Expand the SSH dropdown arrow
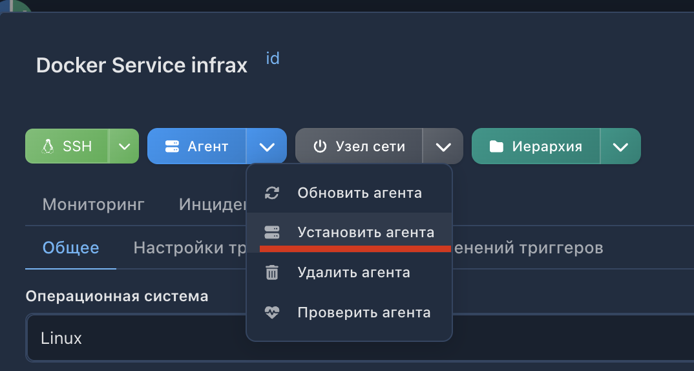This screenshot has height=371, width=694. 124,147
